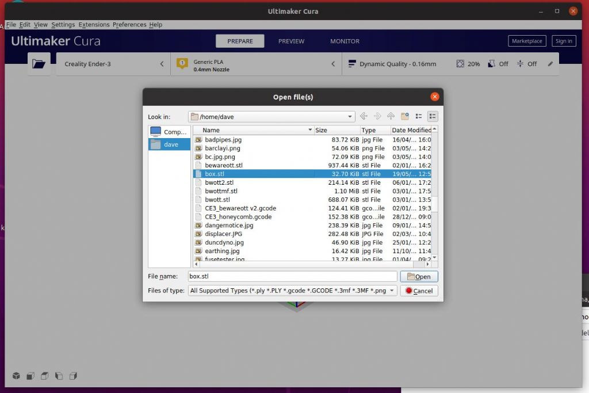The image size is (589, 393).
Task: Sort files by the Size column
Action: click(x=337, y=130)
